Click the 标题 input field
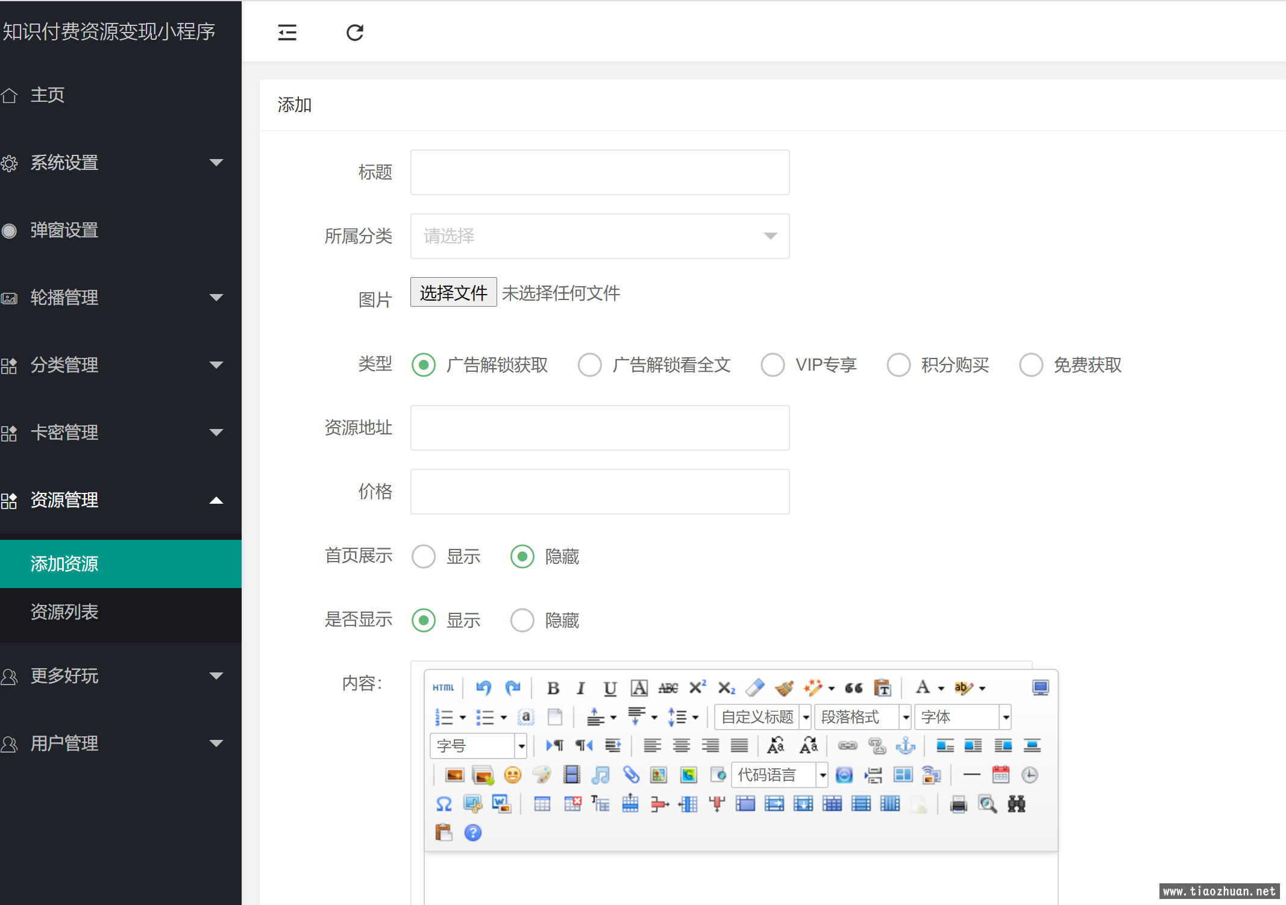 (600, 172)
